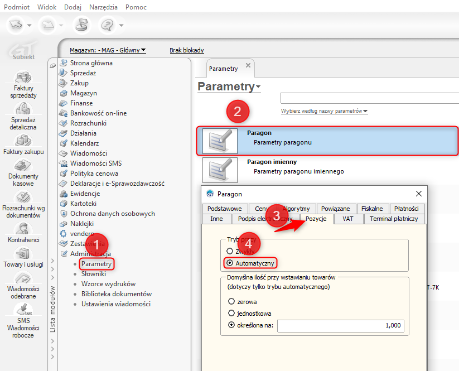Screen dimensions: 459x371
Task: Open Faktury sprzedaży shortcut icon
Action: [23, 77]
